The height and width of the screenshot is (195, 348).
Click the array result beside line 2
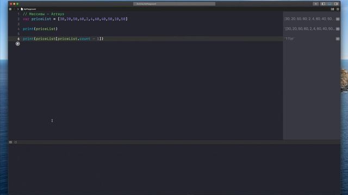[309, 19]
